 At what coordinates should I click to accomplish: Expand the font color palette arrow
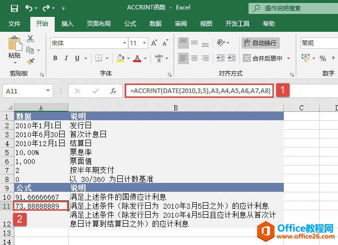pos(146,58)
